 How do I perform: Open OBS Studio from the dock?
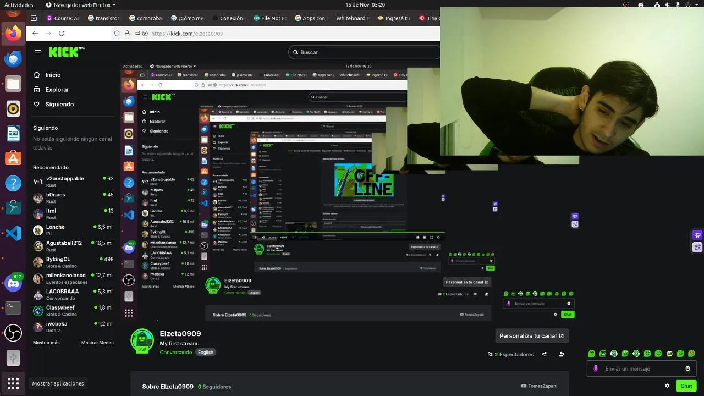(13, 333)
